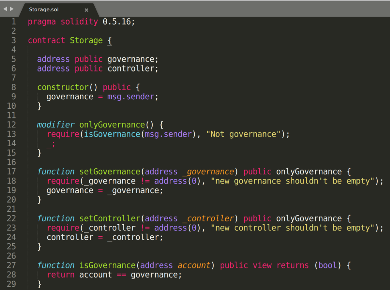
Task: Click the string "Not governance"
Action: 243,134
